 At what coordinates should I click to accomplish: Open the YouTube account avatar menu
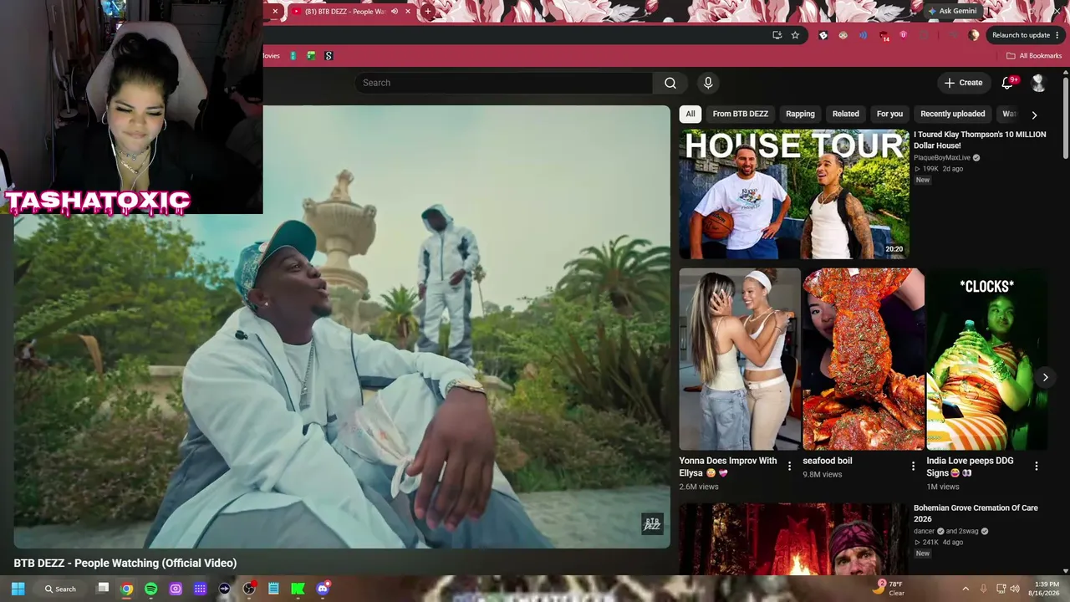pos(1038,83)
